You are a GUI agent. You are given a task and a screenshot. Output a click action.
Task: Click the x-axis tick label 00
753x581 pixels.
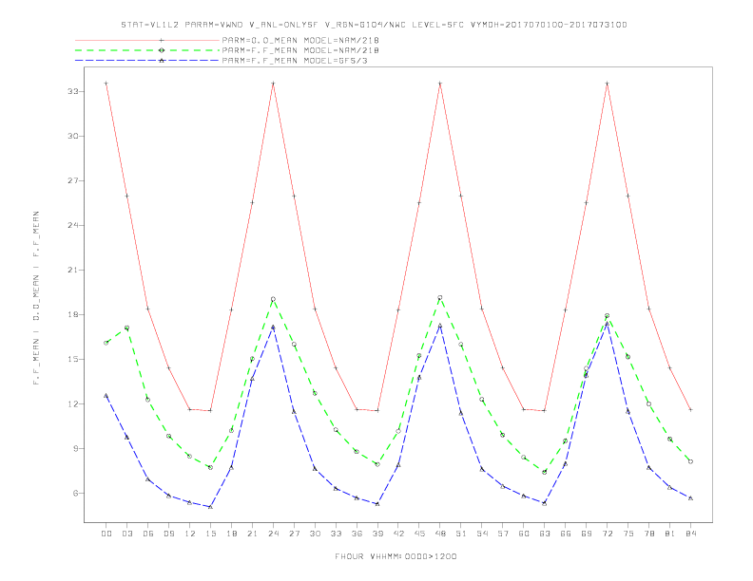click(106, 534)
